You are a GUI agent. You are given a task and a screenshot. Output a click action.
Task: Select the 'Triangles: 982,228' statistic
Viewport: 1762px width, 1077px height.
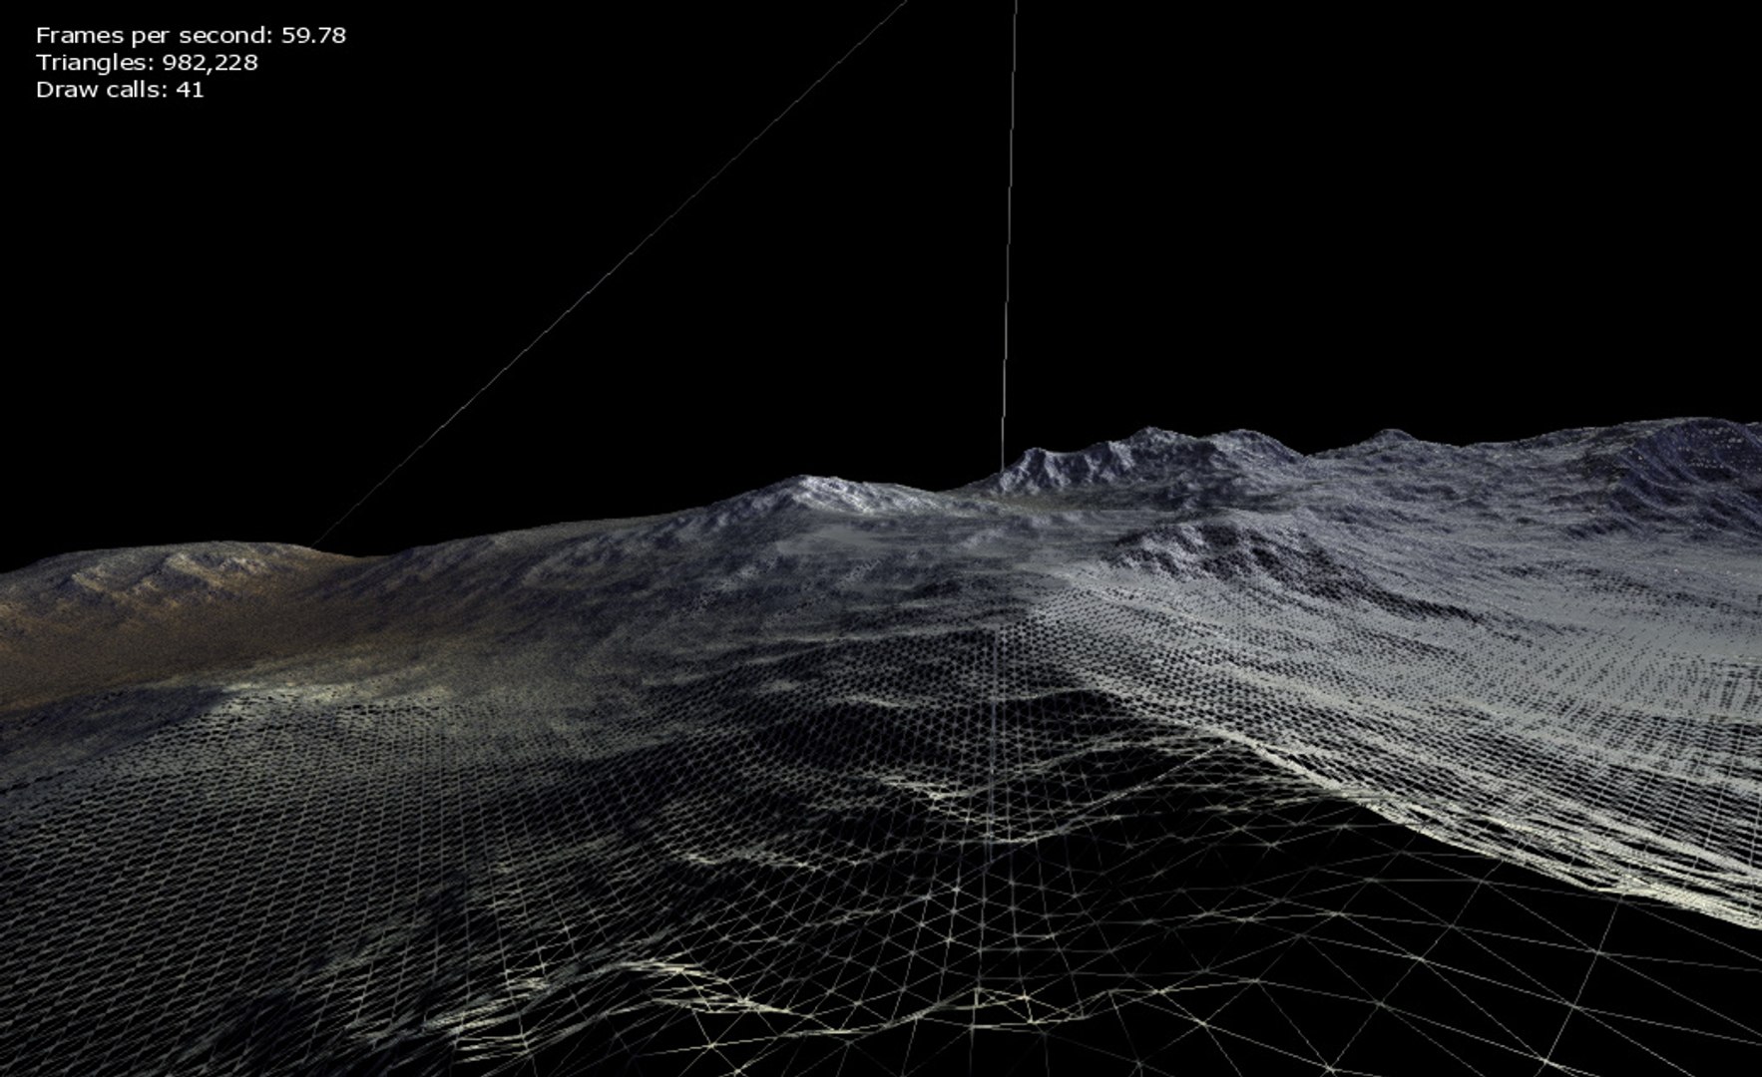click(147, 63)
